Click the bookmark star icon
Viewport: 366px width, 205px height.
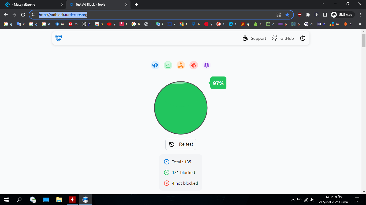coord(287,15)
